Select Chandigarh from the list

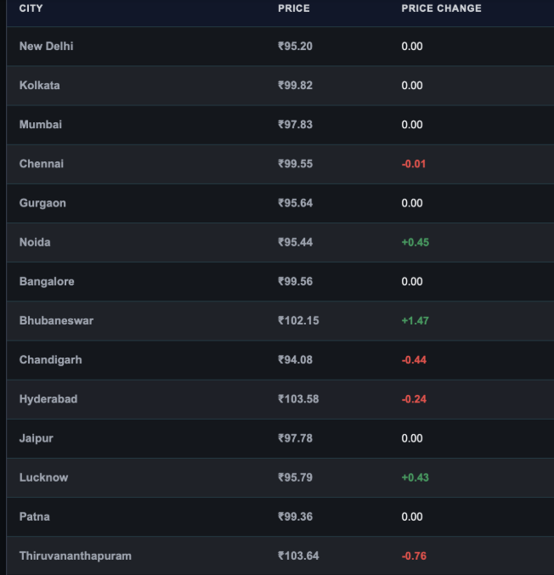51,360
